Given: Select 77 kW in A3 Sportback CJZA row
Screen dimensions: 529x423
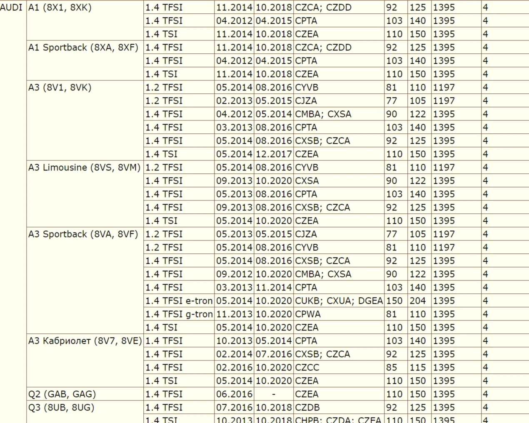Looking at the screenshot, I should [x=392, y=234].
